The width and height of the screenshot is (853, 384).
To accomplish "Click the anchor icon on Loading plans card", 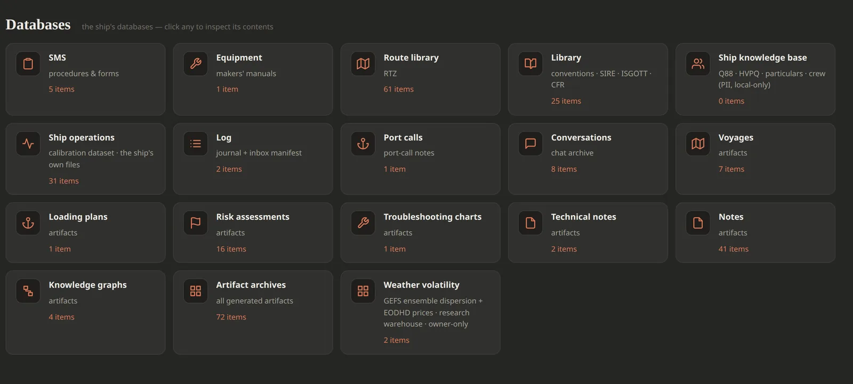I will tap(28, 223).
